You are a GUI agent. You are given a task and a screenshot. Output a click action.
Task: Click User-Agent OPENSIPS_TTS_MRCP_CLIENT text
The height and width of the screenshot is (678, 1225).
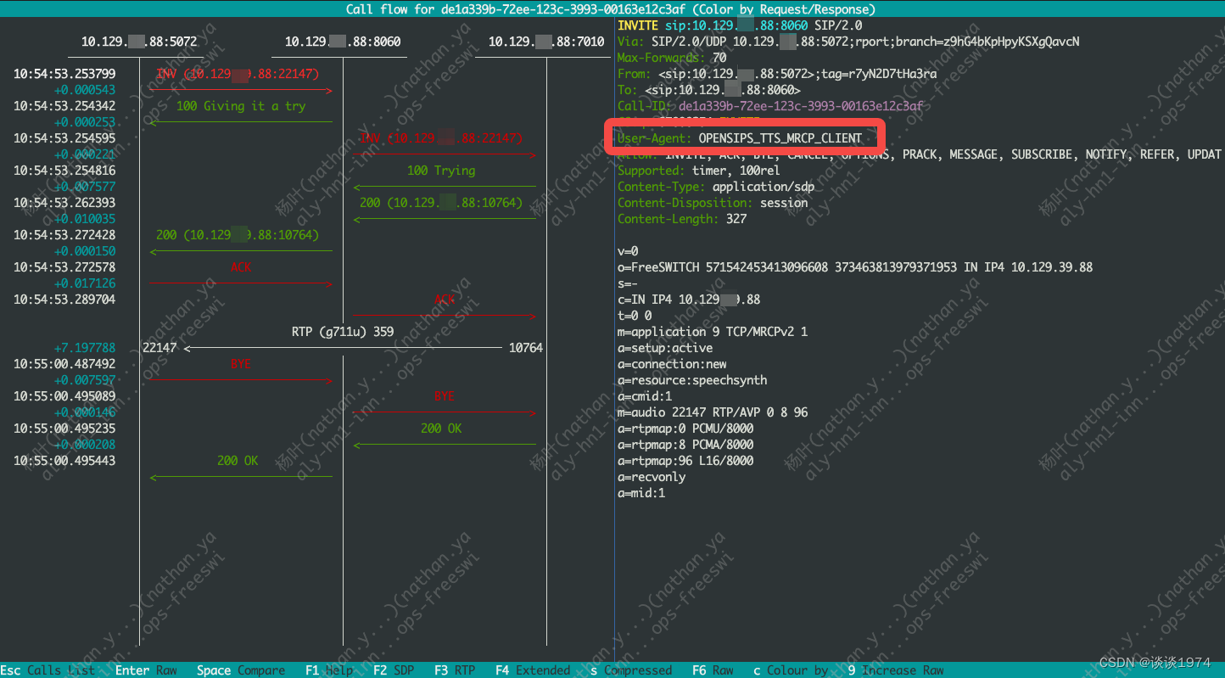point(740,138)
